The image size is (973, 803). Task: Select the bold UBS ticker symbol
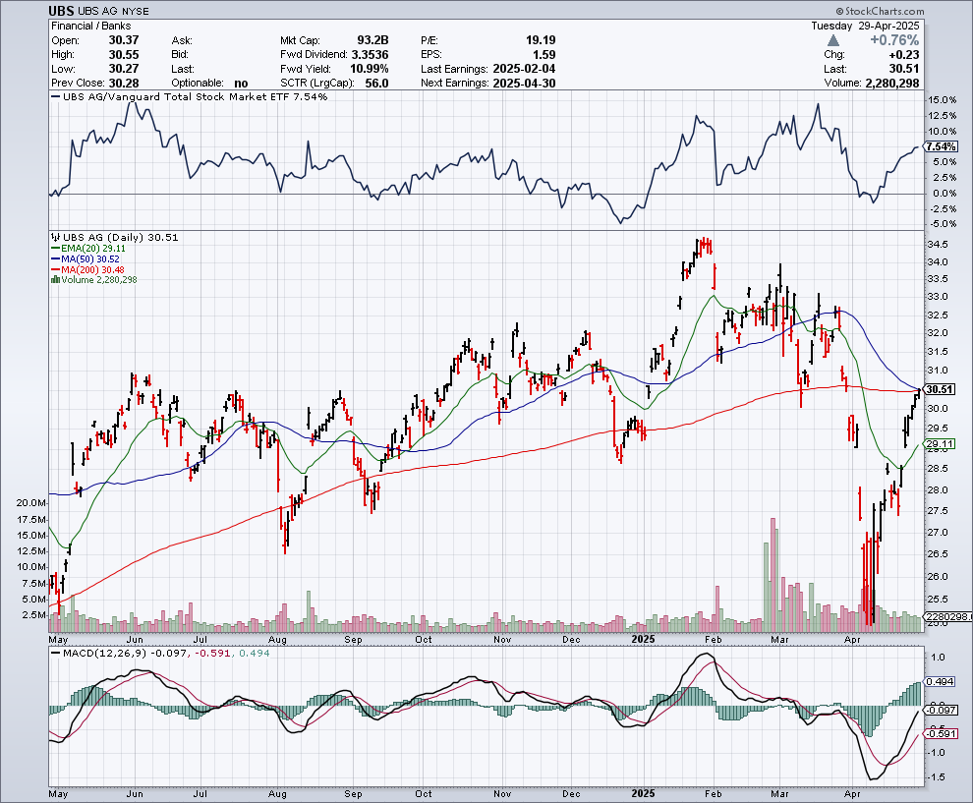62,11
